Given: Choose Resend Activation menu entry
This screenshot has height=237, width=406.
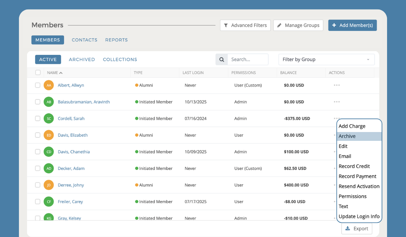Looking at the screenshot, I should tap(359, 186).
